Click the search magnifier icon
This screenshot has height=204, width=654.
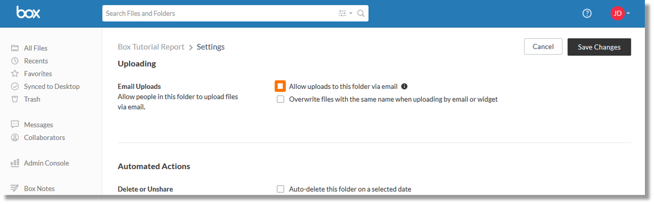(x=361, y=14)
